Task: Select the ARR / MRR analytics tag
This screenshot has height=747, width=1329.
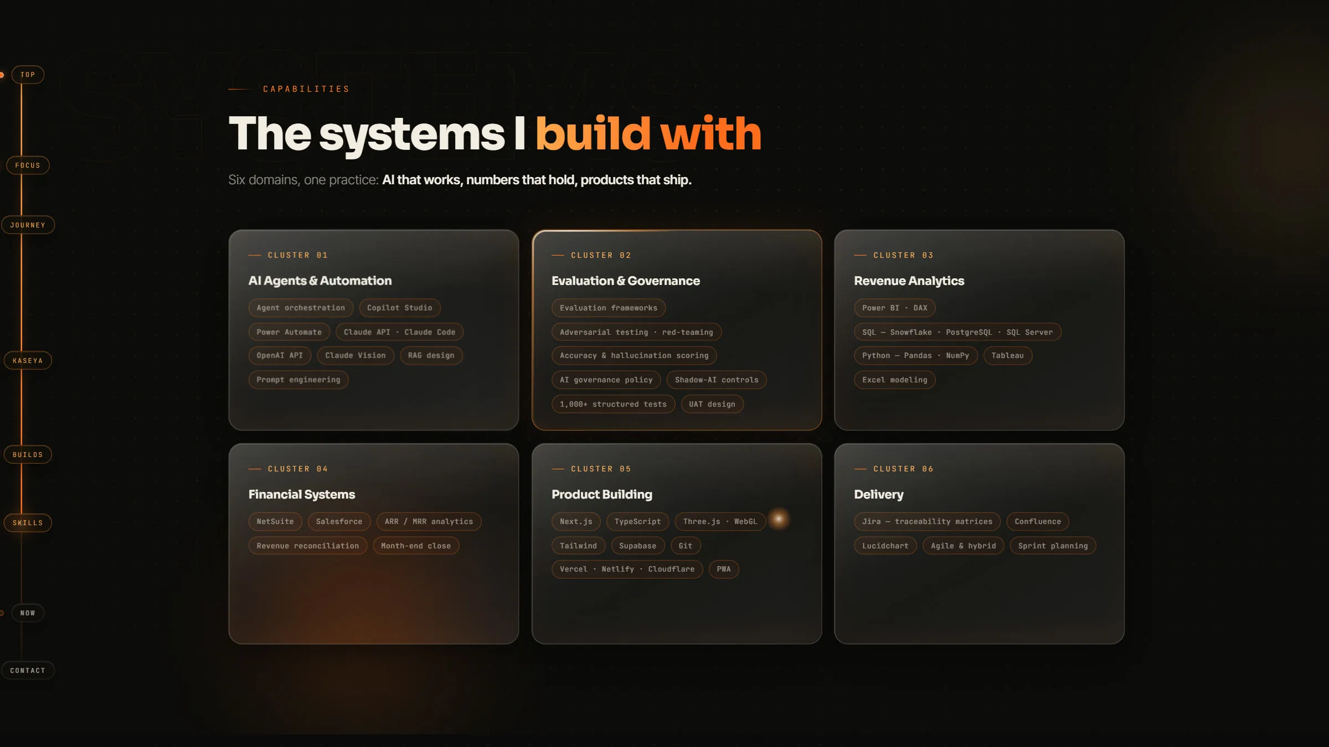Action: 429,522
